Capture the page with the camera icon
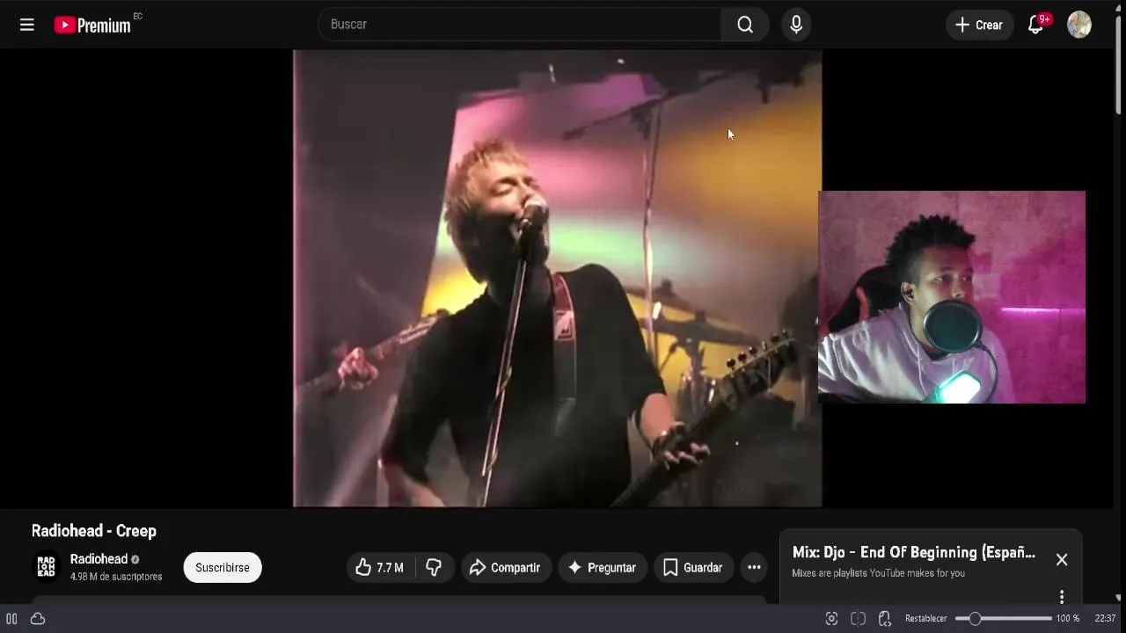 pos(831,619)
